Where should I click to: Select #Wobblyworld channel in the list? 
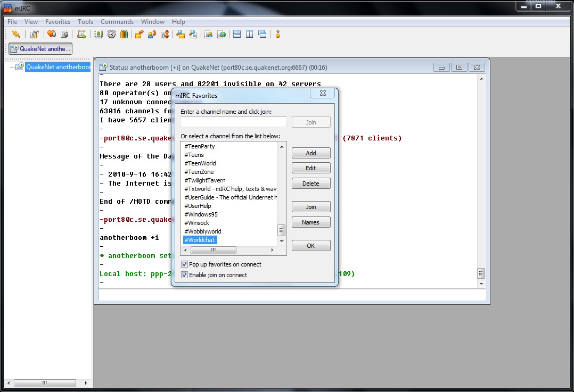point(203,231)
